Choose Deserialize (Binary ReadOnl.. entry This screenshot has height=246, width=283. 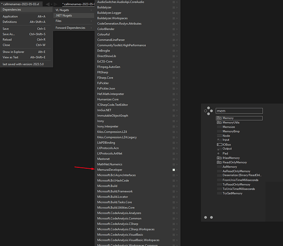(242, 175)
